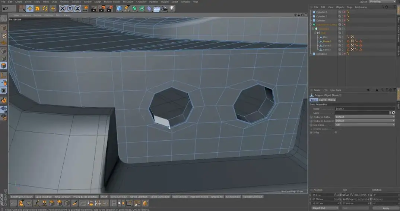Click checkered texture tag on Disc row
Screen dimensions: 400x211
point(352,37)
